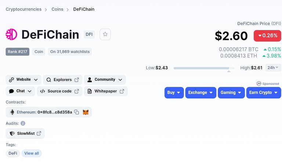Expand the Chat dropdown
This screenshot has height=167, width=282.
pyautogui.click(x=21, y=91)
